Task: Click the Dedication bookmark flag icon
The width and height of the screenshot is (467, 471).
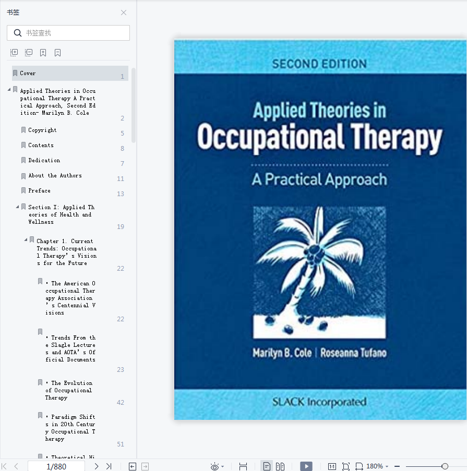Action: tap(23, 161)
